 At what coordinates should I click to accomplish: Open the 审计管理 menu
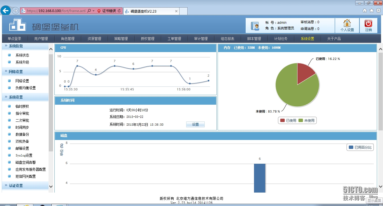pos(201,39)
